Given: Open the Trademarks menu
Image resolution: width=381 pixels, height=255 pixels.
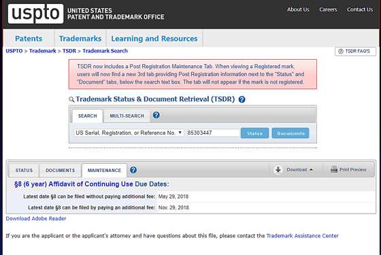Looking at the screenshot, I should pos(80,39).
